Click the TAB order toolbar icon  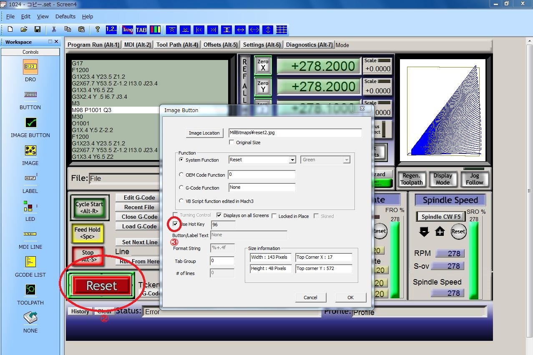tap(141, 30)
